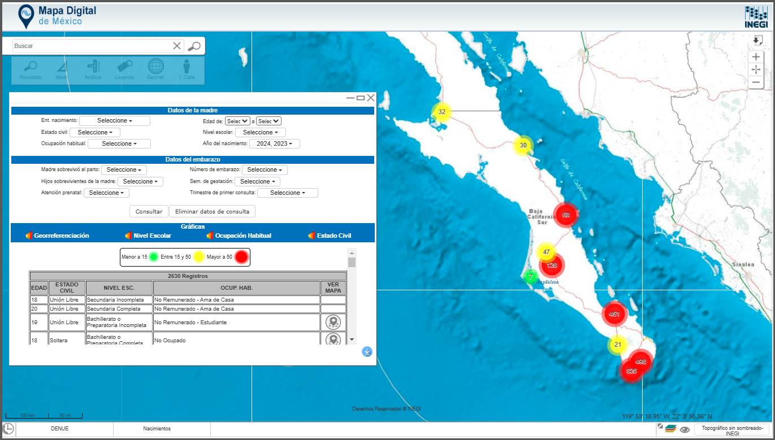Click the search magnifier icon
775x440 pixels.
click(194, 46)
